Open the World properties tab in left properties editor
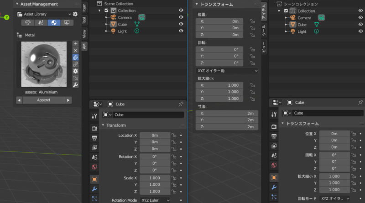 94,167
